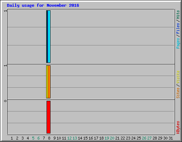Click the red KBytes bar for day 8
This screenshot has height=142, width=182.
click(x=49, y=117)
